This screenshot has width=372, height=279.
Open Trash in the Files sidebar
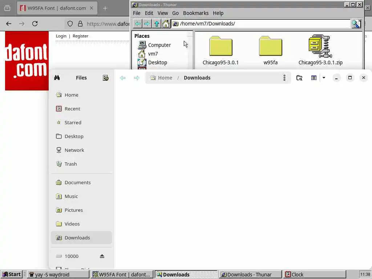81,164
